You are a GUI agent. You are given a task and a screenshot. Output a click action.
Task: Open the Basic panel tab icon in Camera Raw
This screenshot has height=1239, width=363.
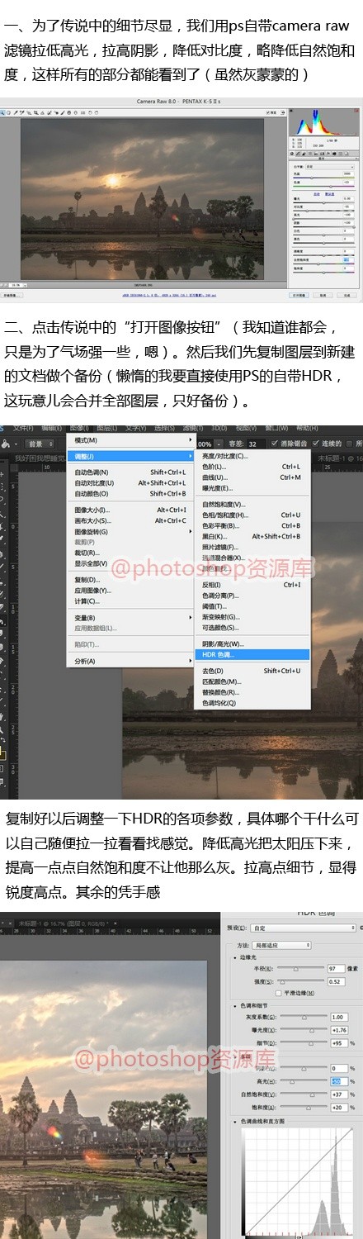[292, 153]
